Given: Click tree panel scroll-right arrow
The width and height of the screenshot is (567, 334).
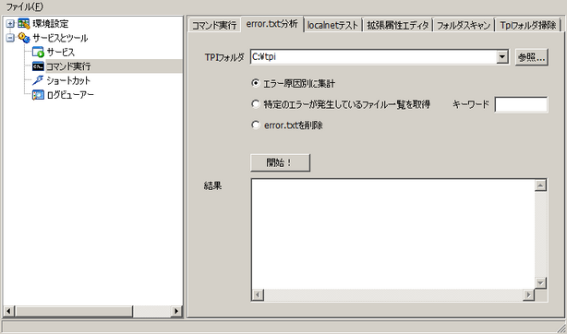Looking at the screenshot, I should pos(176,311).
